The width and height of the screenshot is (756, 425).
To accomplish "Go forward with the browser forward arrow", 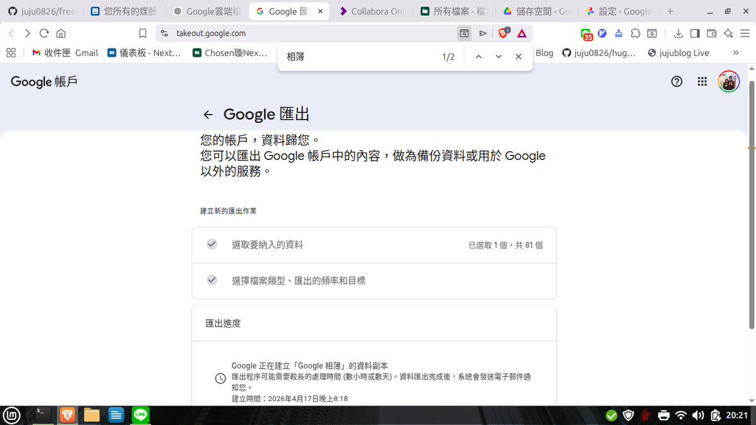I will point(27,33).
